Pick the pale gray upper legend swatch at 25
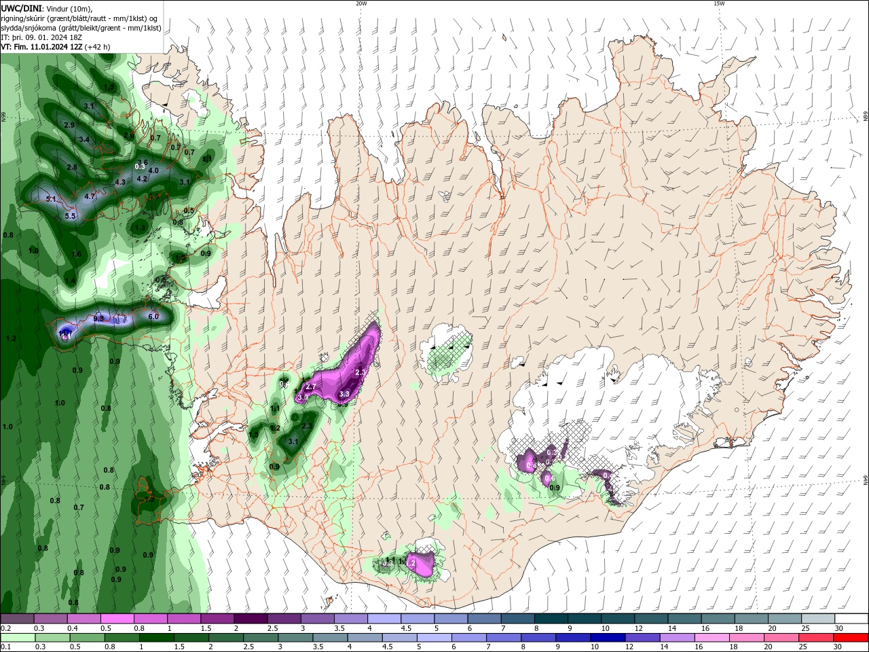The height and width of the screenshot is (652, 869). 818,619
